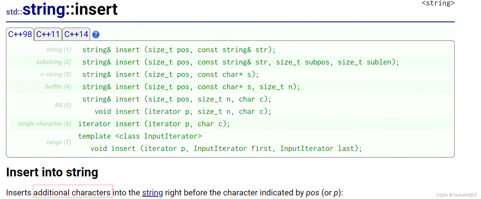The width and height of the screenshot is (481, 199).
Task: Click the template InputIterator signature line
Action: click(140, 136)
